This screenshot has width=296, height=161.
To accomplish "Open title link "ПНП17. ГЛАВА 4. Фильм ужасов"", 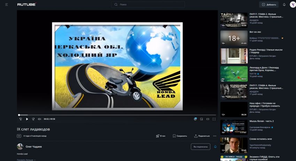I will click(x=266, y=87).
